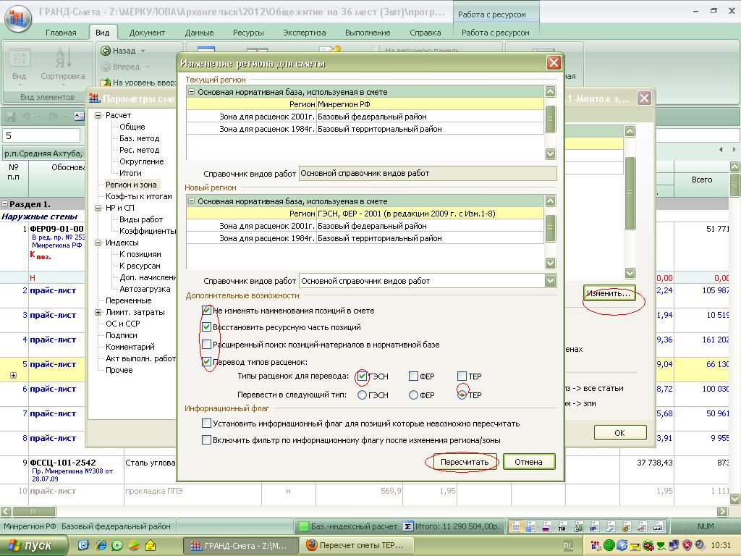The height and width of the screenshot is (556, 741).
Task: Enable Расширенный поиск позиций-материалов checkbox
Action: (207, 345)
